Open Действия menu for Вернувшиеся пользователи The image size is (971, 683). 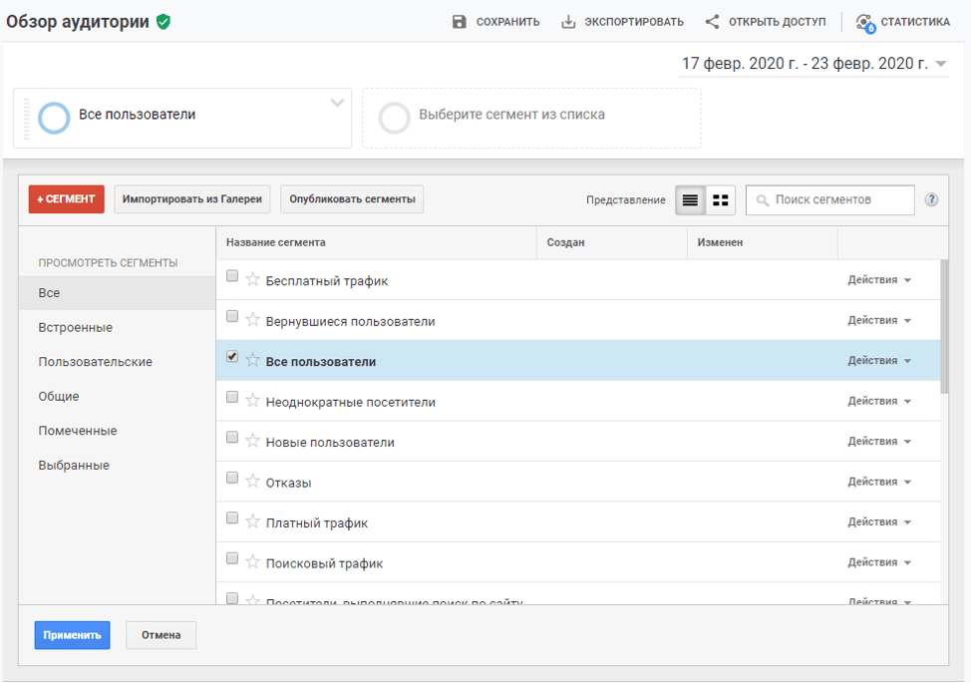click(878, 320)
